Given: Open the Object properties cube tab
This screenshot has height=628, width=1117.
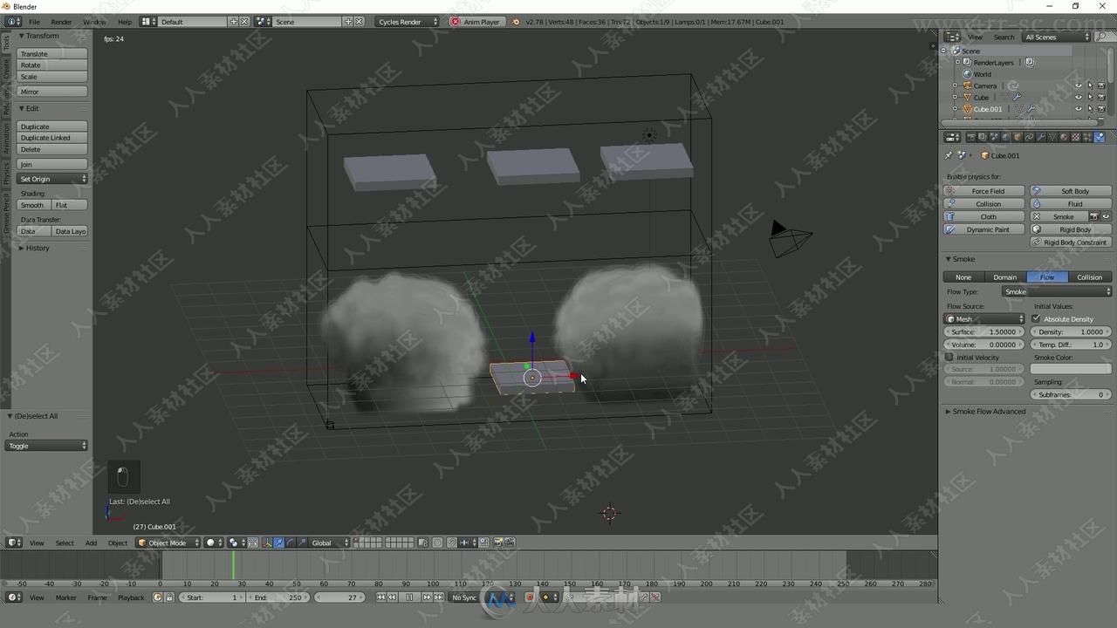Looking at the screenshot, I should point(1017,137).
